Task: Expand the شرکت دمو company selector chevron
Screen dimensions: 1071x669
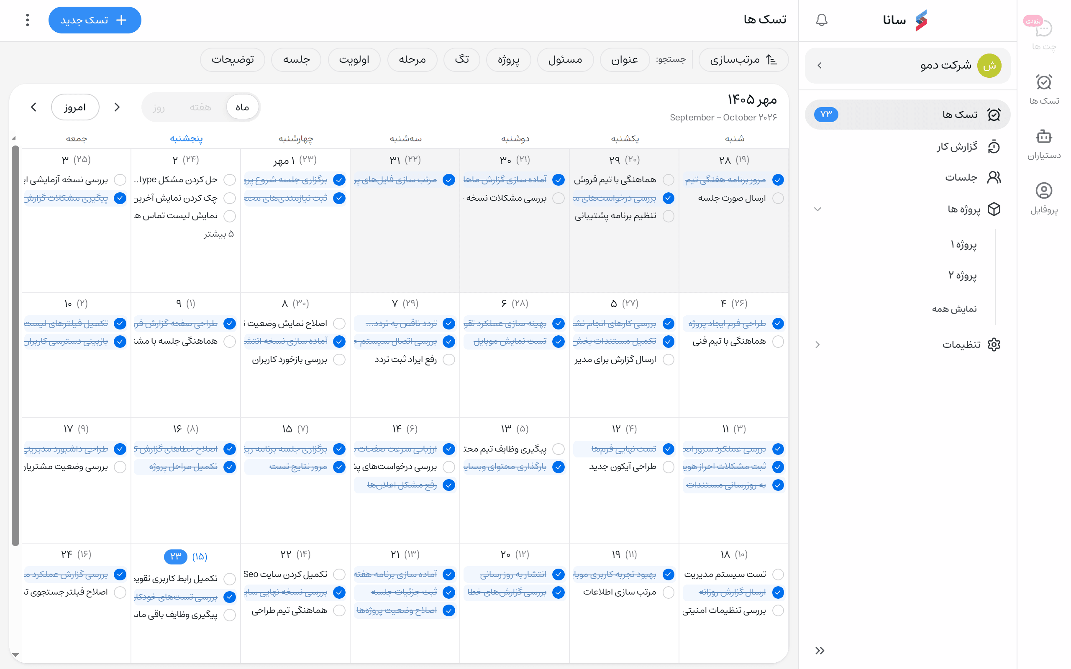Action: click(x=820, y=66)
